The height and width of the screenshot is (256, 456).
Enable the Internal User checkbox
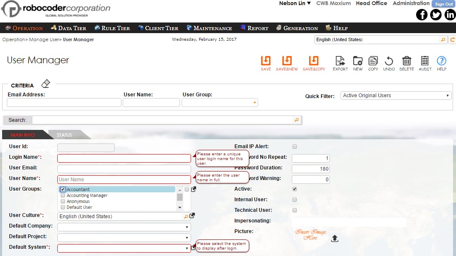[x=294, y=199]
